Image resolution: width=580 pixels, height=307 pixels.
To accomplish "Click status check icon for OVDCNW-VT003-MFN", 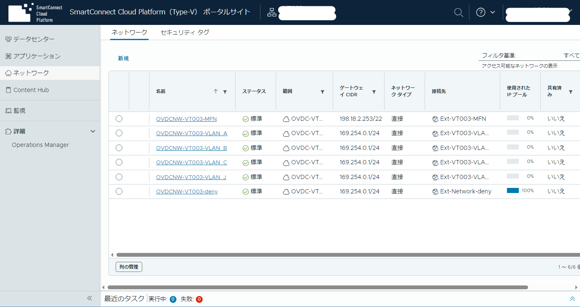I will 246,119.
